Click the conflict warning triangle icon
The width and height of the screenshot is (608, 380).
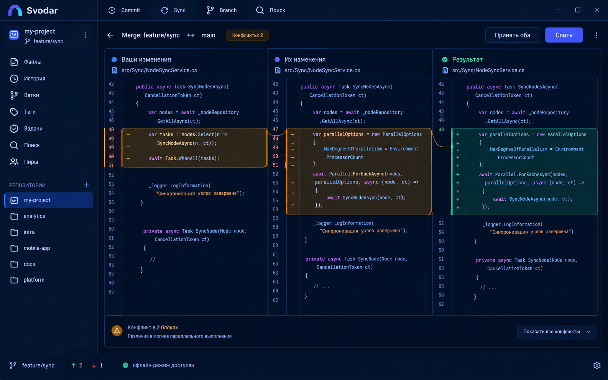117,330
